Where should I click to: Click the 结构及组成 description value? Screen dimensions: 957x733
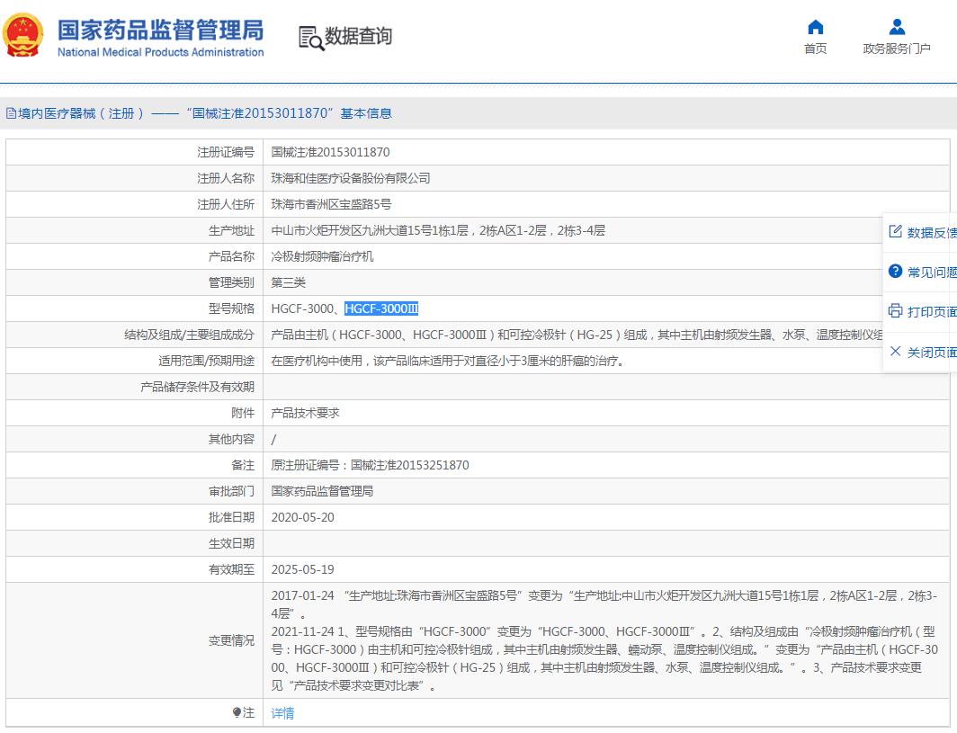click(x=577, y=335)
